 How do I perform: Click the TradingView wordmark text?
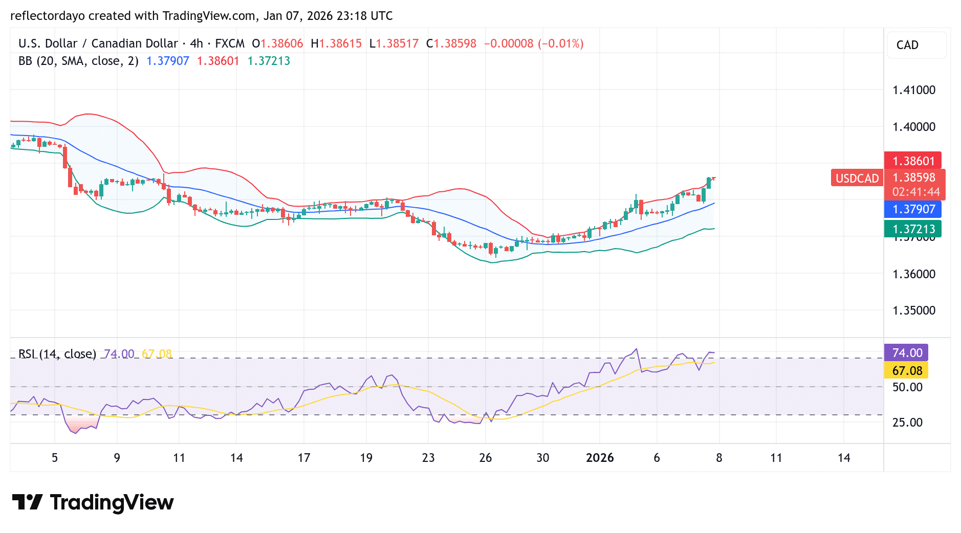[112, 503]
